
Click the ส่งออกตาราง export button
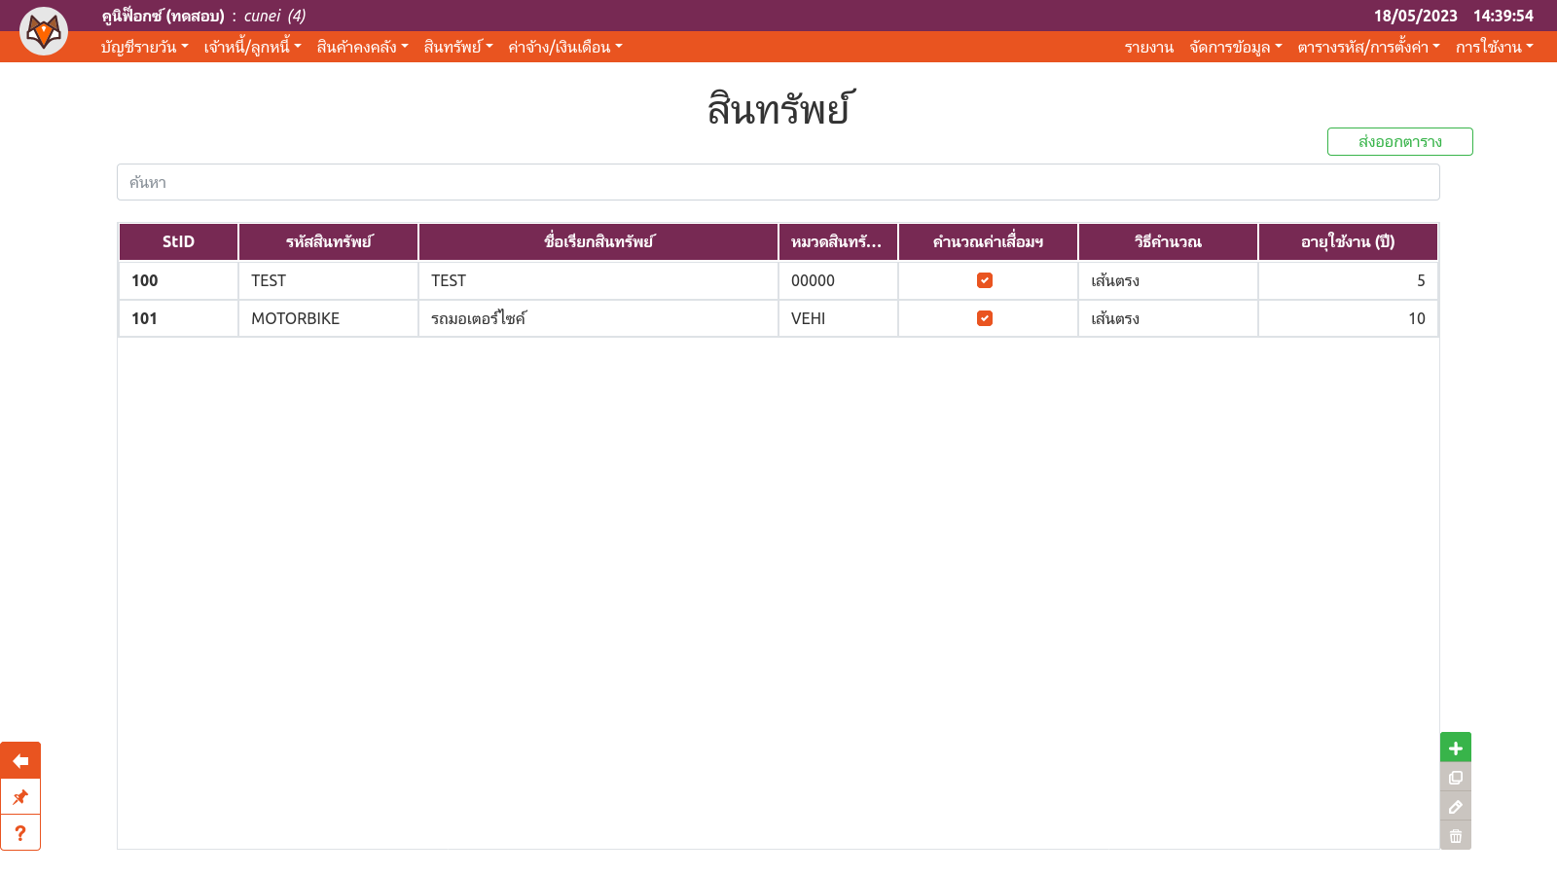pyautogui.click(x=1399, y=141)
